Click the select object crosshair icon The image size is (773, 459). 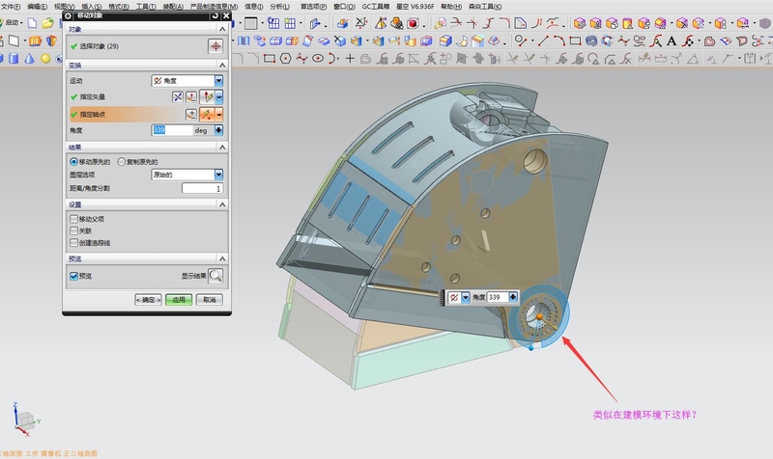point(215,46)
